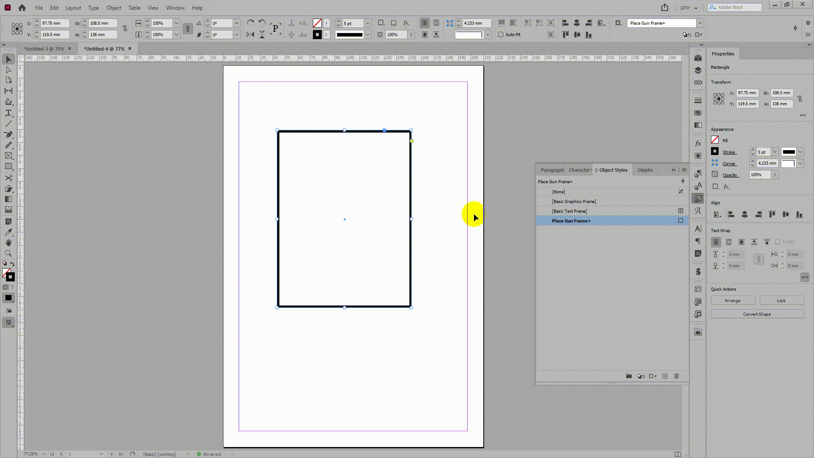This screenshot has width=814, height=458.
Task: Select the Pen tool
Action: (8, 134)
